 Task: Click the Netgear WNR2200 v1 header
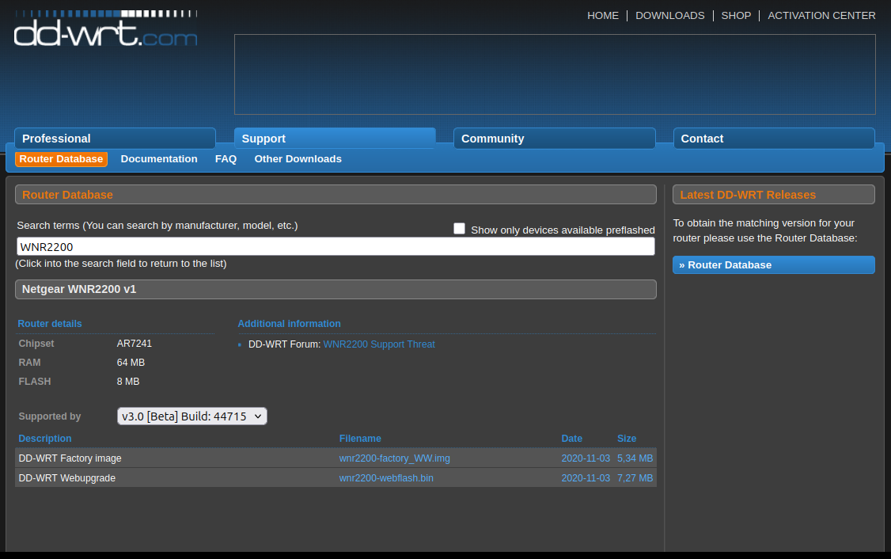tap(336, 290)
